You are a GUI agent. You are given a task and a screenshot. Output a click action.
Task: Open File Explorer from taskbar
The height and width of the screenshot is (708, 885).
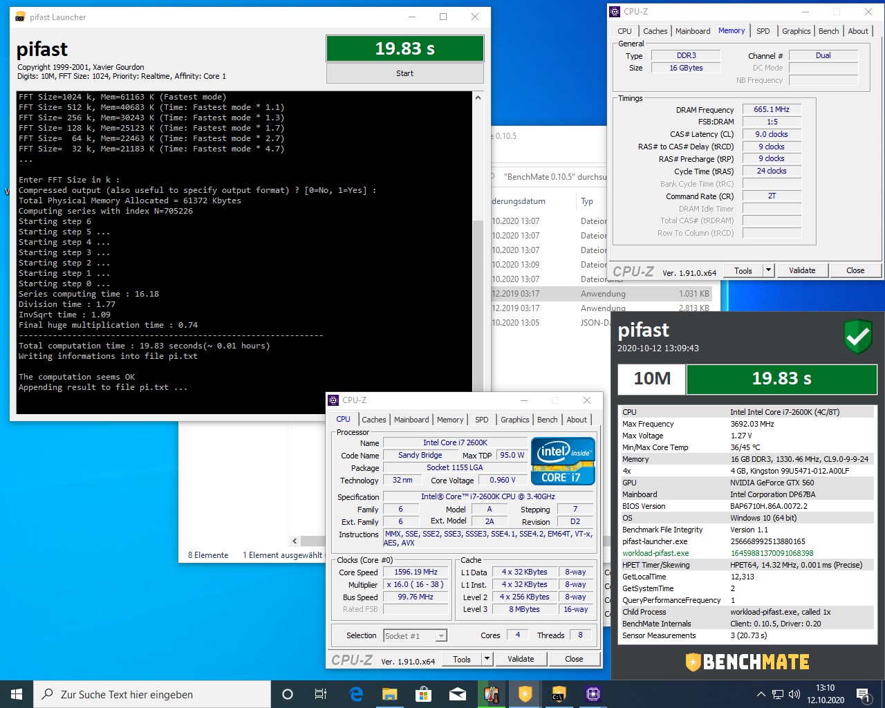389,694
